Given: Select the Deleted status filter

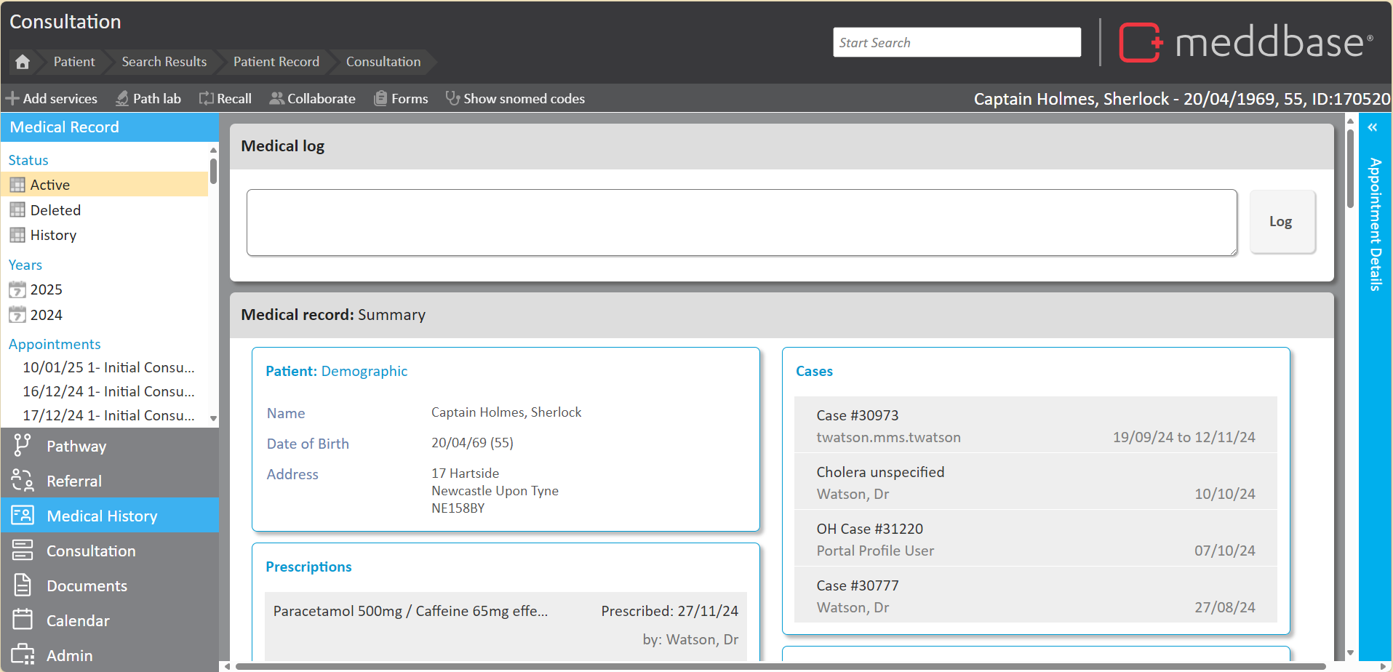Looking at the screenshot, I should tap(55, 210).
